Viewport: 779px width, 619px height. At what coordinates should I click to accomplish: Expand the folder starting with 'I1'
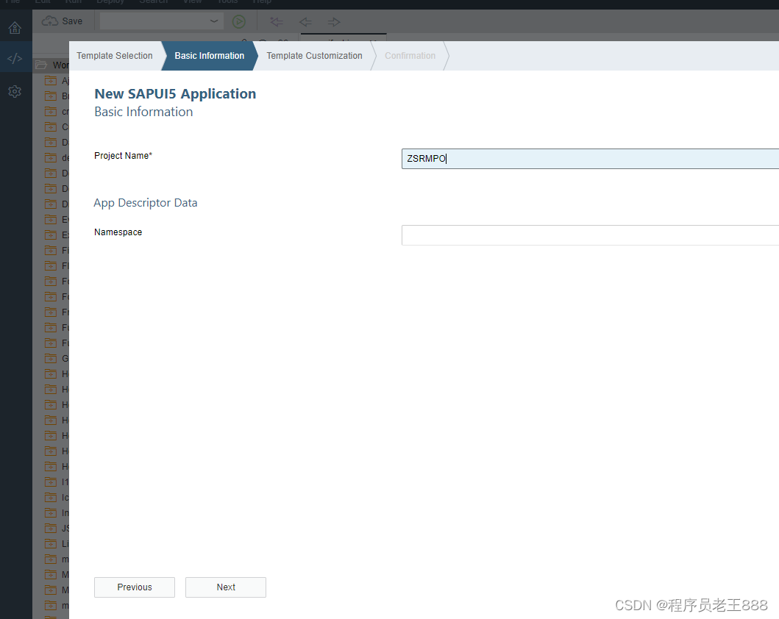coord(51,482)
